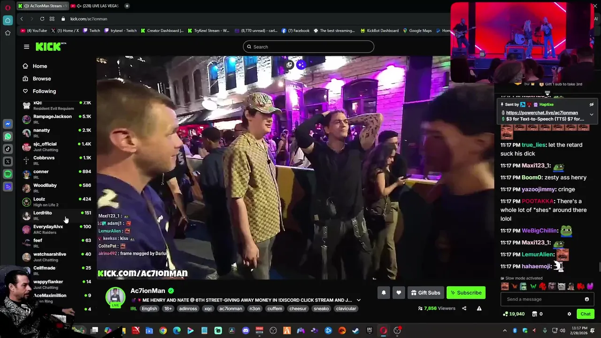Screen dimensions: 601x338
Task: Select Browse in Kick sidebar
Action: pyautogui.click(x=37, y=79)
